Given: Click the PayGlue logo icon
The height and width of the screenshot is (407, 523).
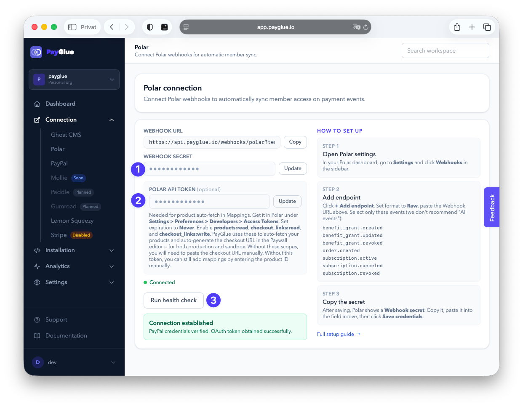Looking at the screenshot, I should [36, 52].
